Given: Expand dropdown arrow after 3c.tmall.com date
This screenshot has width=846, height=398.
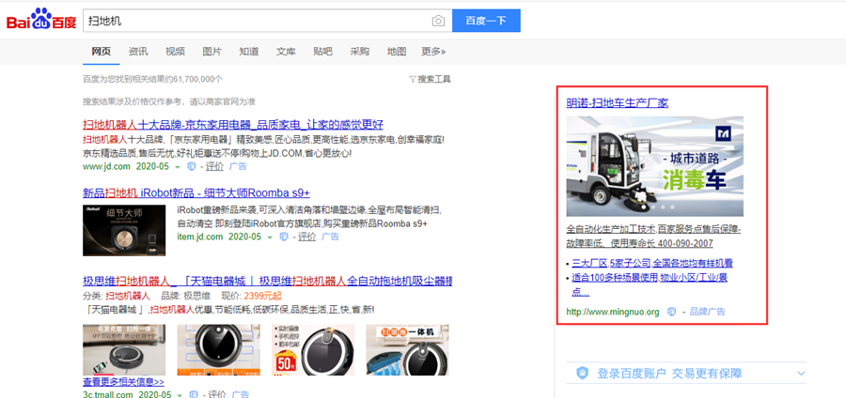Looking at the screenshot, I should [x=180, y=395].
